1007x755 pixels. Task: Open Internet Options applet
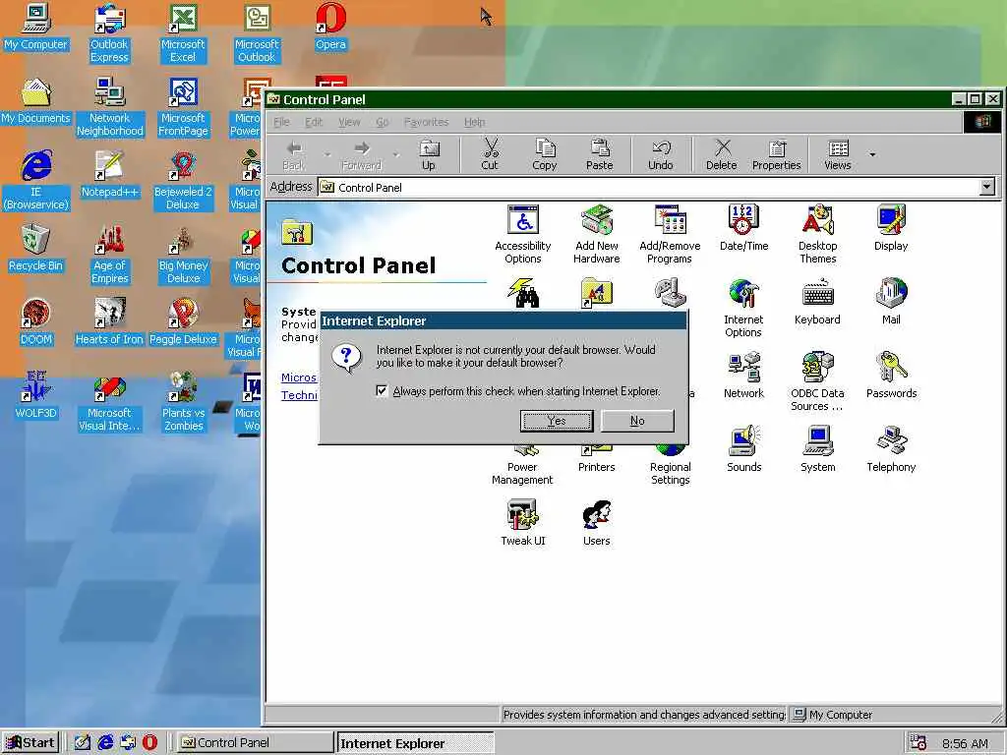(743, 308)
